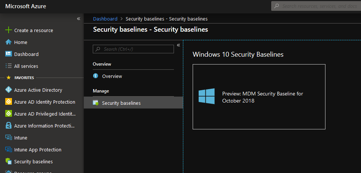Screen dimensions: 361x173
Task: Select Security baselines under Manage
Action: pos(133,103)
